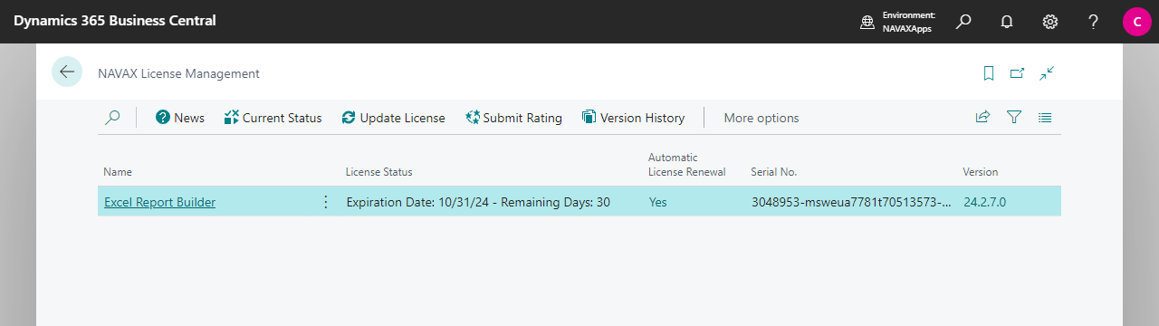
Task: Toggle the filter pane
Action: point(1014,118)
